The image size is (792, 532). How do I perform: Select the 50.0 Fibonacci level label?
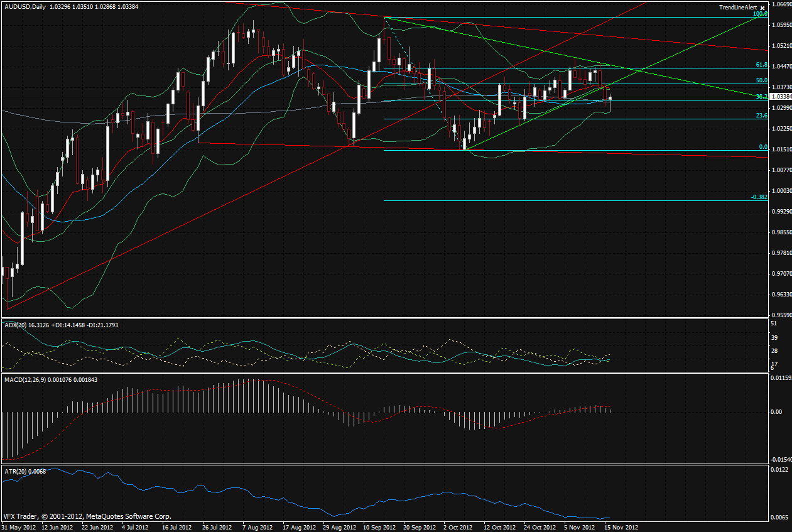coord(760,80)
